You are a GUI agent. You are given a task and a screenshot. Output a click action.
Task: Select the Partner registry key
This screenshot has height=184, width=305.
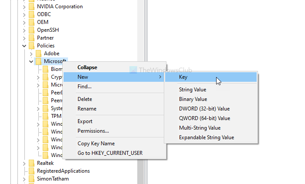46,38
